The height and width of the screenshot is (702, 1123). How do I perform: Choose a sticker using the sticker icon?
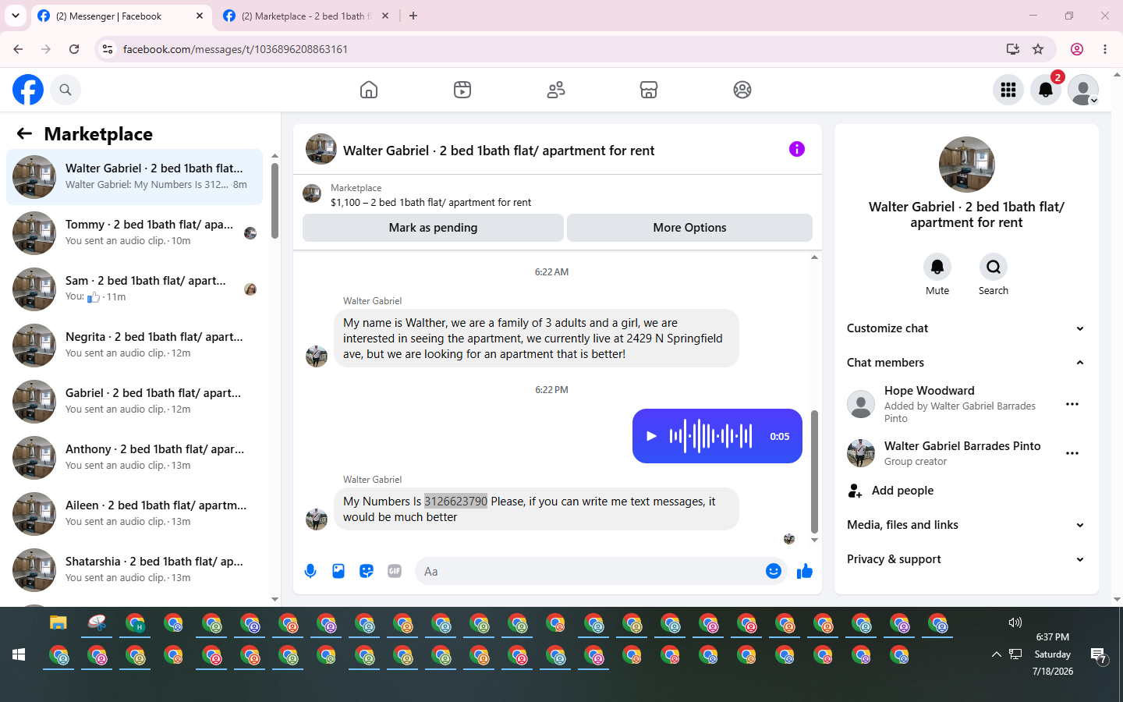click(367, 571)
